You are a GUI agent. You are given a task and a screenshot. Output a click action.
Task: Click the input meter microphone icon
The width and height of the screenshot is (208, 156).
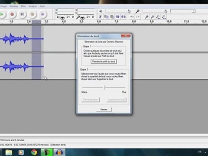[x=78, y=17]
